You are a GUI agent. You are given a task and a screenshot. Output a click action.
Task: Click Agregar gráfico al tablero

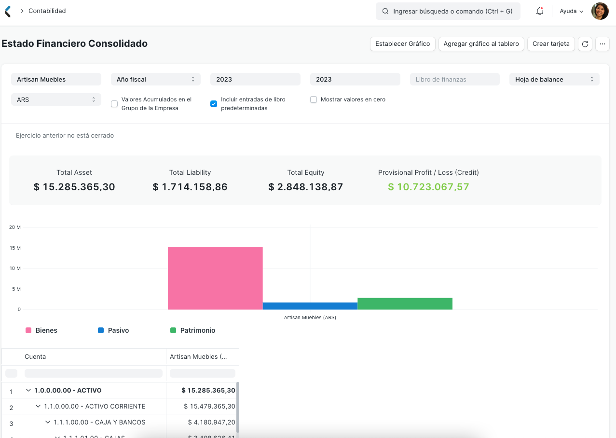[481, 43]
